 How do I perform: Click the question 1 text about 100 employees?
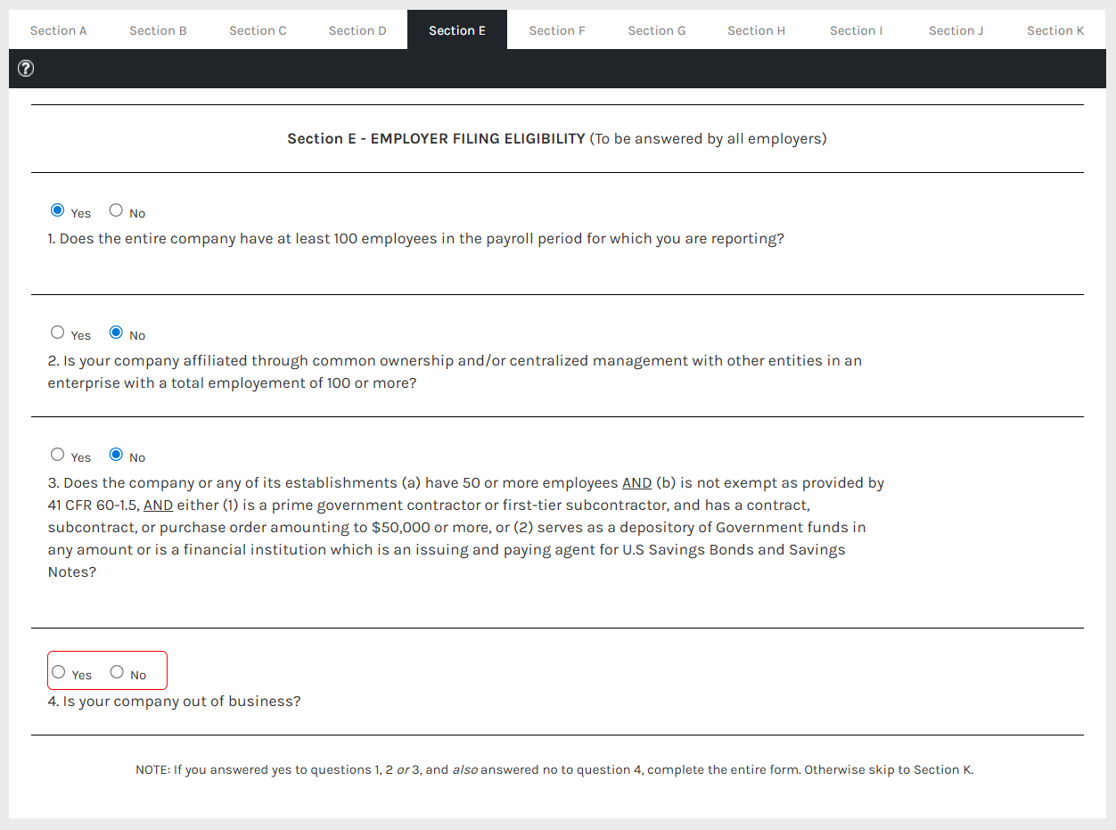coord(416,239)
